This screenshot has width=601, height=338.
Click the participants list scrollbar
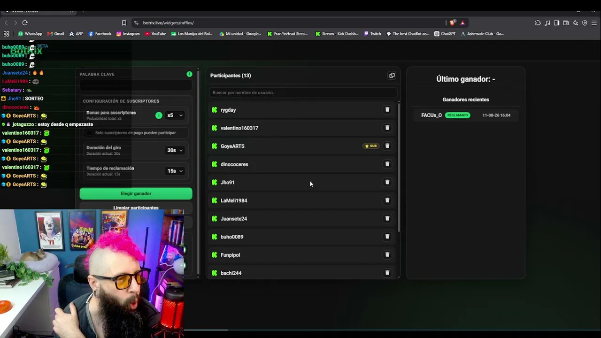pyautogui.click(x=399, y=167)
